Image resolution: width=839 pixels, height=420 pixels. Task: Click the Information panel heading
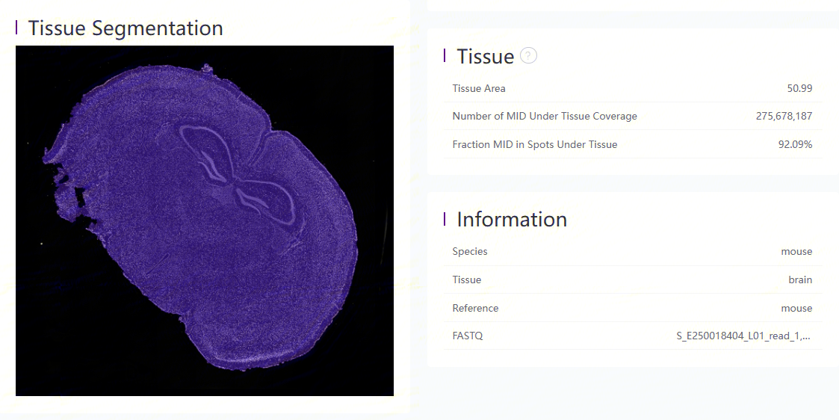coord(512,220)
